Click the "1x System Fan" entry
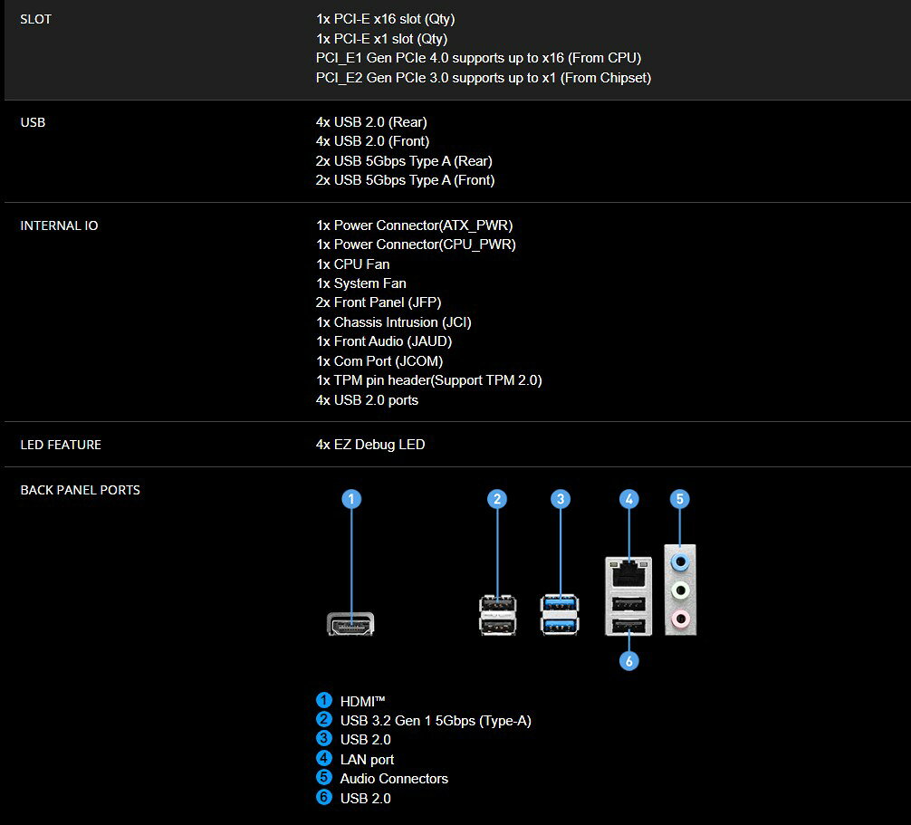 [360, 283]
